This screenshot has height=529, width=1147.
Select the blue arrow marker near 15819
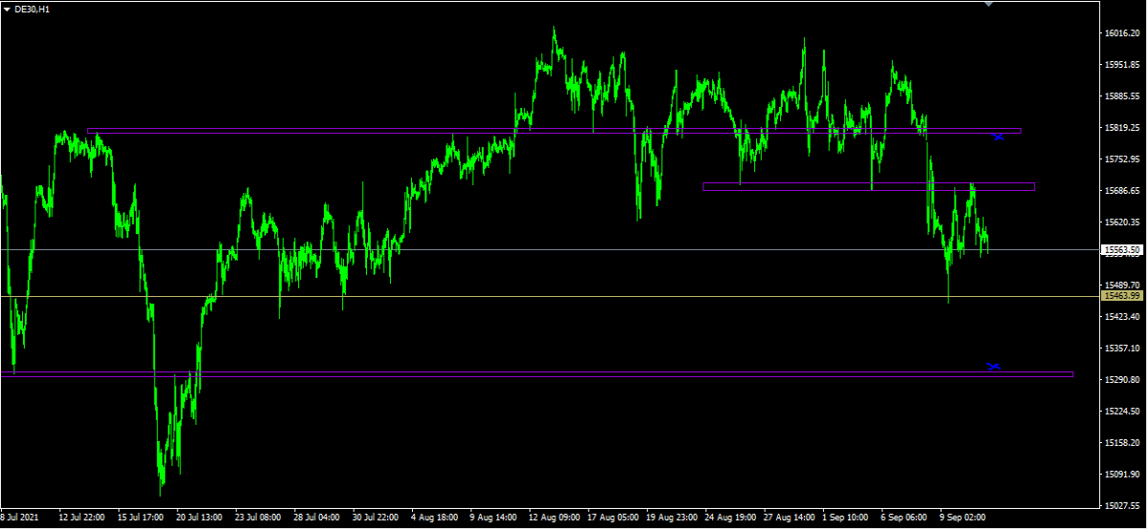[x=998, y=137]
